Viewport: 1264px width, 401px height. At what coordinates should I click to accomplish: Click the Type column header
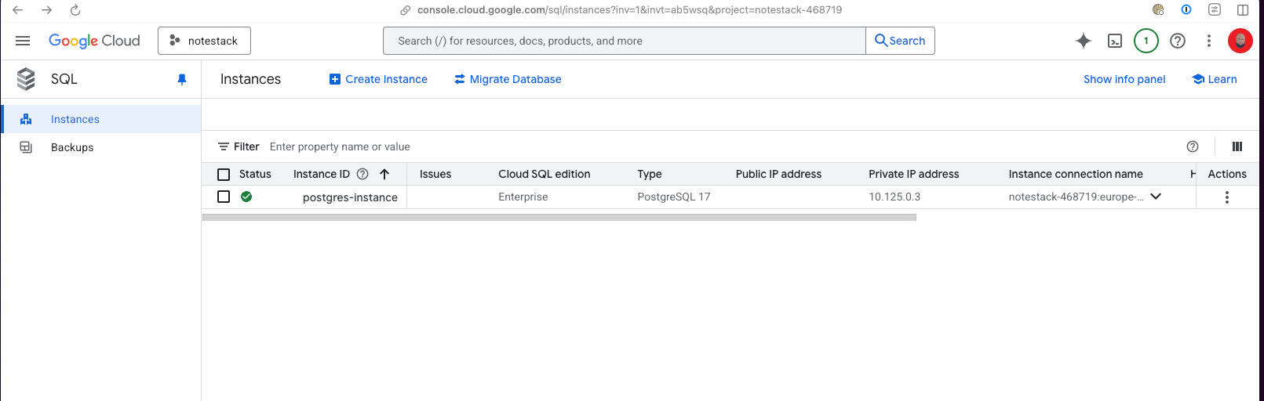coord(650,174)
